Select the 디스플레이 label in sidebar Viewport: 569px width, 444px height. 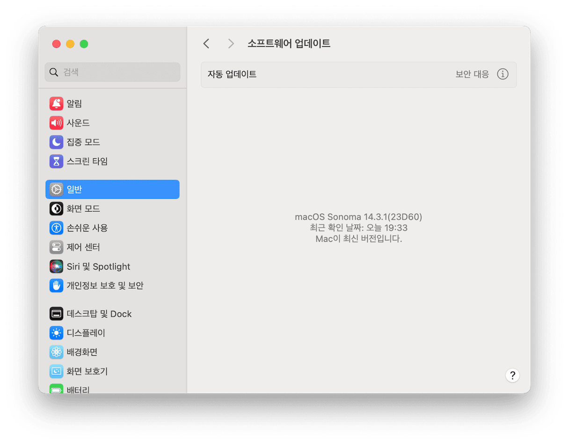(86, 333)
